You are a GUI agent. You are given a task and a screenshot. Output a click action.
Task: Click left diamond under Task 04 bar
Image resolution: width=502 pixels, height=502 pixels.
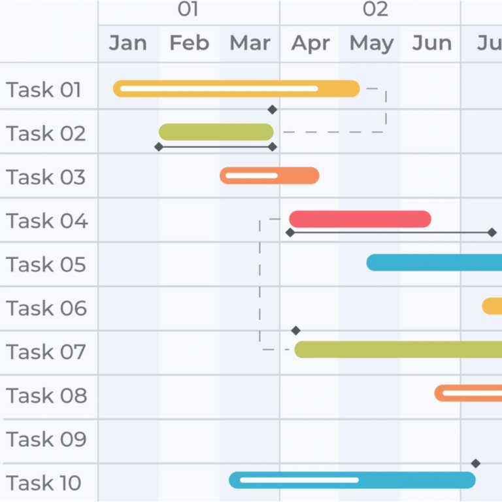tap(290, 233)
